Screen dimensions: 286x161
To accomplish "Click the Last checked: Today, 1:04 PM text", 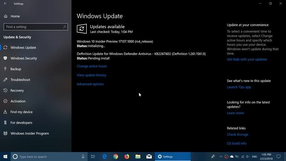I will click(111, 32).
